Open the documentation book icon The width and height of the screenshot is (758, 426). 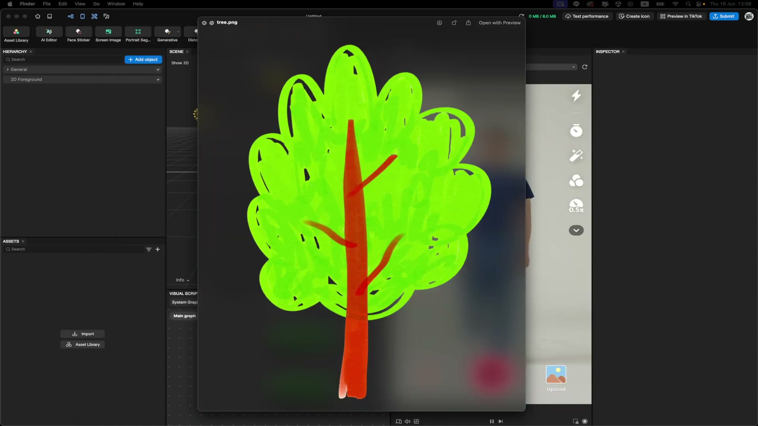point(50,16)
